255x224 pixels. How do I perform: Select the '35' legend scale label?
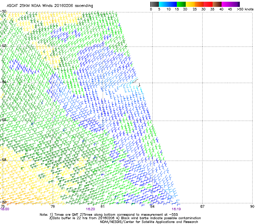point(212,9)
